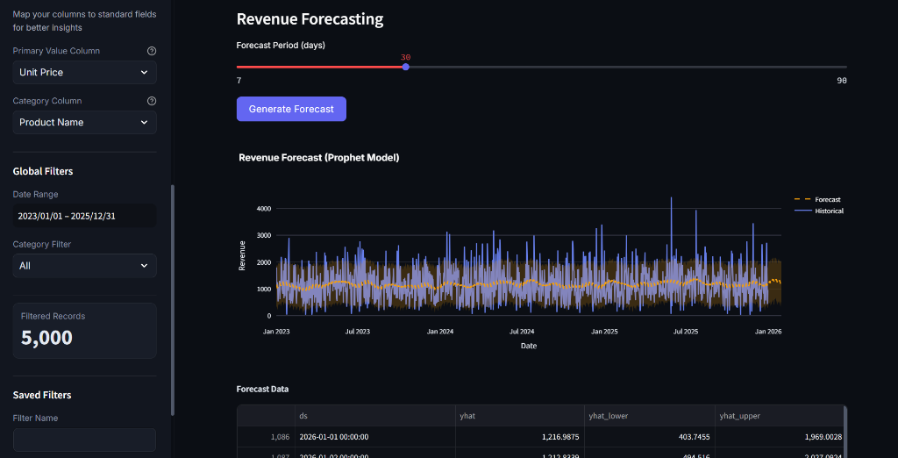Select the 2026-01-01 00:00:00 cell
Image resolution: width=898 pixels, height=458 pixels.
tap(375, 437)
